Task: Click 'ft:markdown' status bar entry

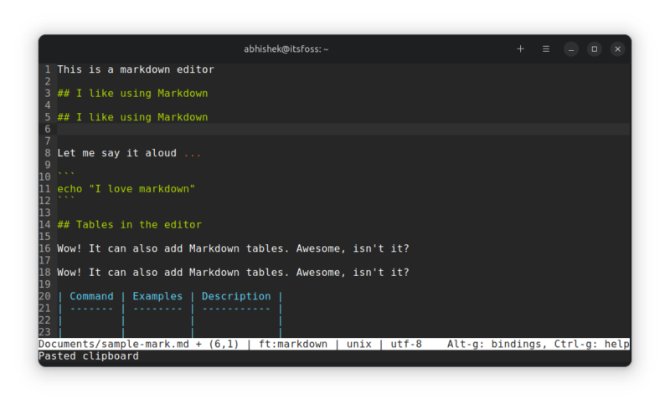Action: [293, 344]
